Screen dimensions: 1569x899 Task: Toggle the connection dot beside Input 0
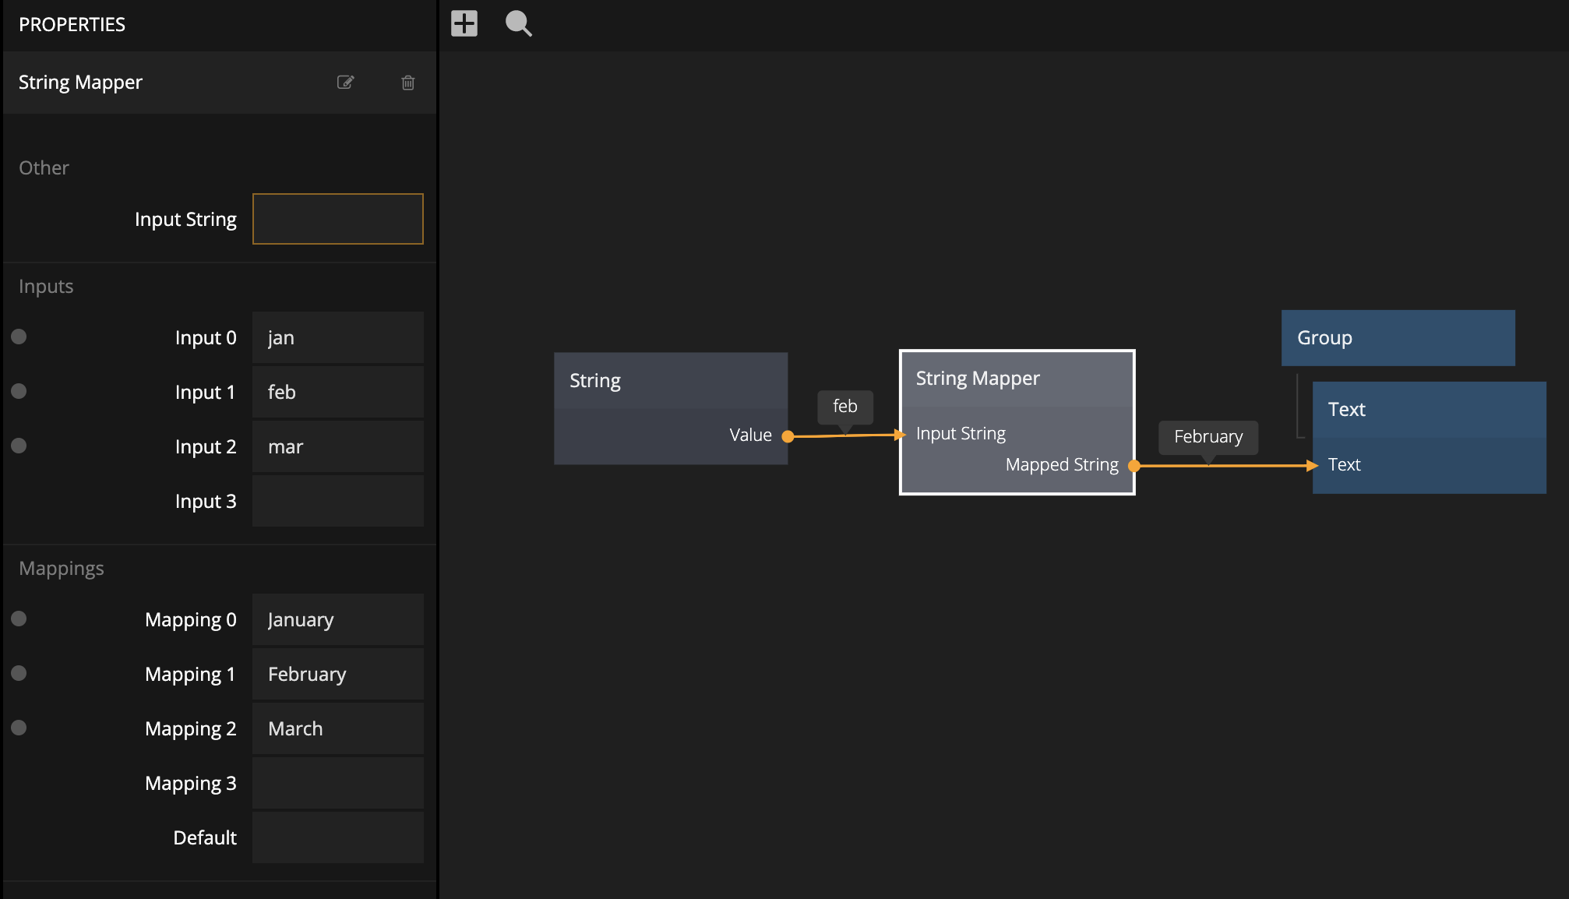(19, 337)
